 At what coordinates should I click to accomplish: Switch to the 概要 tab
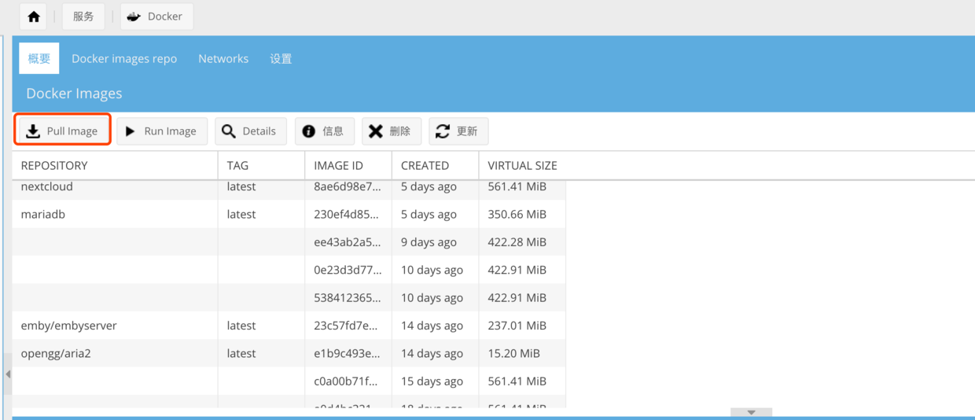tap(39, 59)
